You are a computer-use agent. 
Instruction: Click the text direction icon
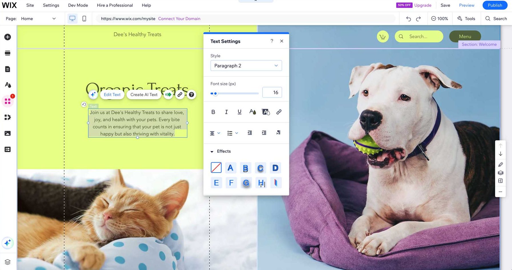[278, 133]
